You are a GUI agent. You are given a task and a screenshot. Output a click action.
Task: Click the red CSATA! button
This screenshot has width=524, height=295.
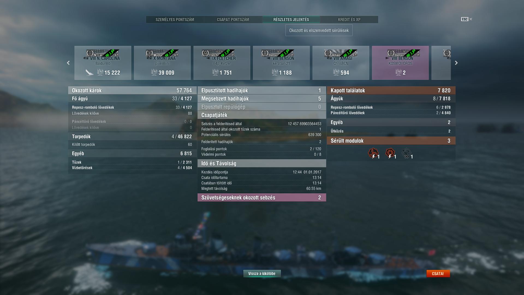(x=438, y=273)
